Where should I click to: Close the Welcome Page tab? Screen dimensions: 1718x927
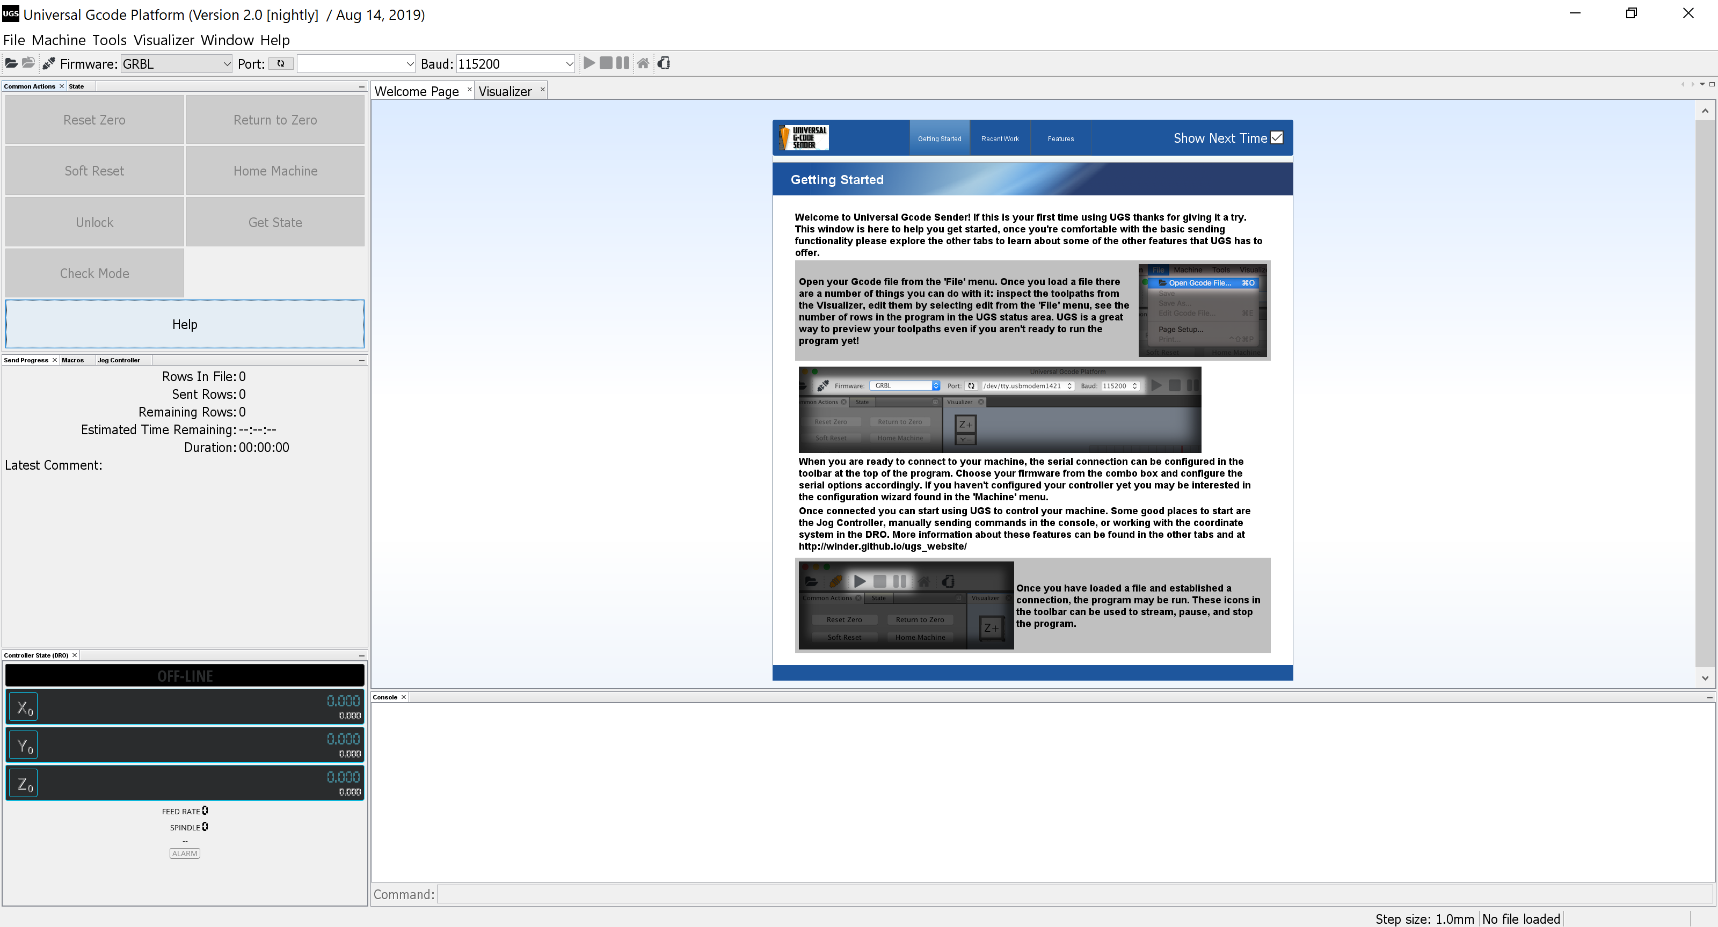pyautogui.click(x=470, y=89)
